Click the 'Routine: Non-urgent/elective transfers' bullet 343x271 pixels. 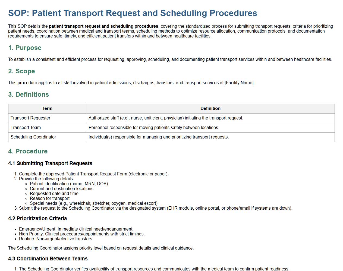pyautogui.click(x=56, y=239)
